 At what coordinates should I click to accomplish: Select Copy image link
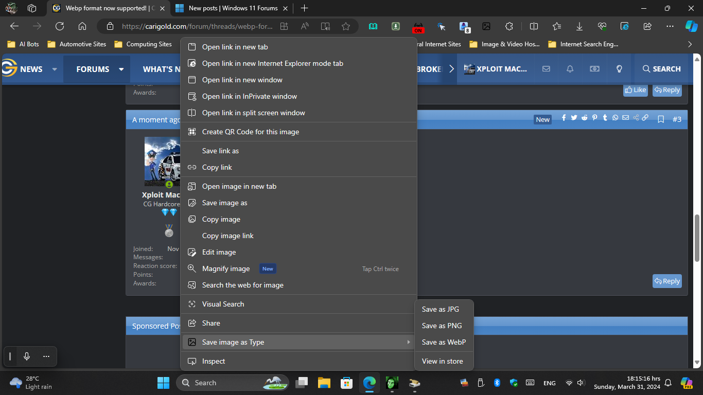(298, 236)
